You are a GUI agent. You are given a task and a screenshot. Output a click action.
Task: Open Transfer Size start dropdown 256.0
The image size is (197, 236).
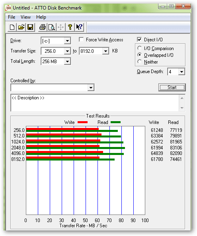[x=67, y=51]
